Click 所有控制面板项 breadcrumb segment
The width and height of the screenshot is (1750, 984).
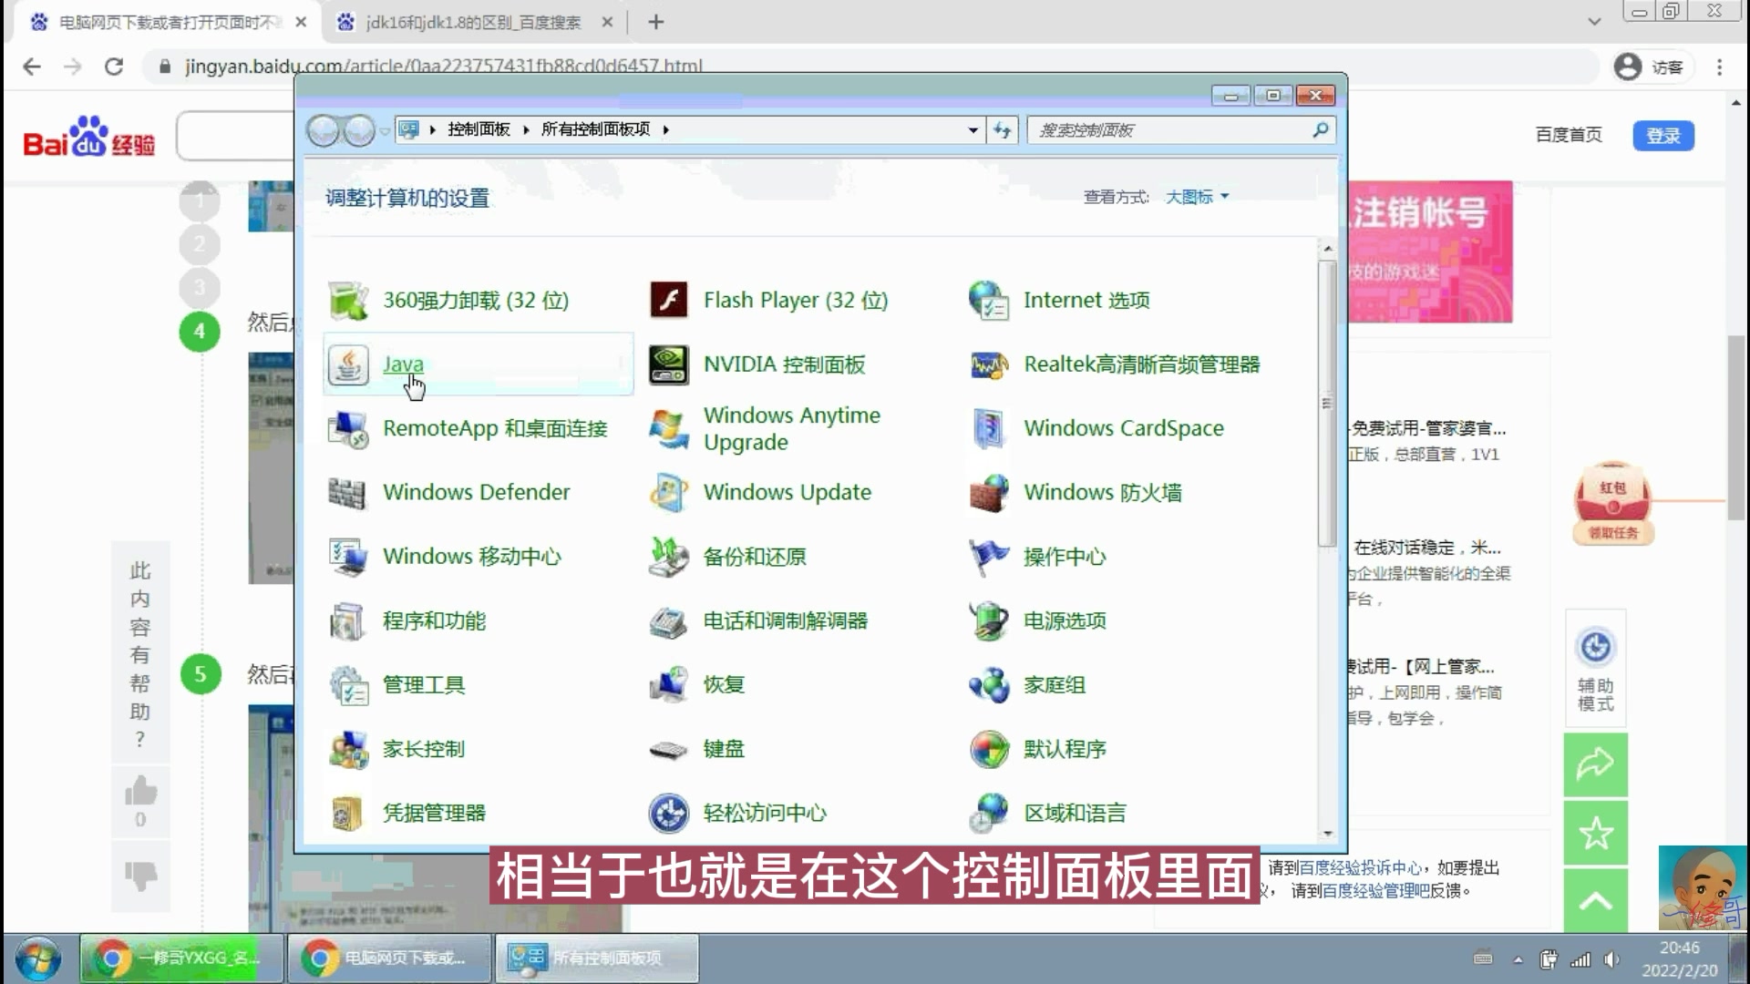coord(595,130)
